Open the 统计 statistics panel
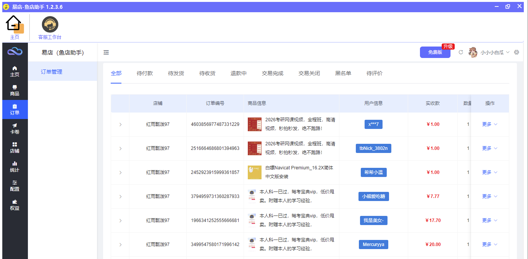This screenshot has height=259, width=528. [x=15, y=167]
